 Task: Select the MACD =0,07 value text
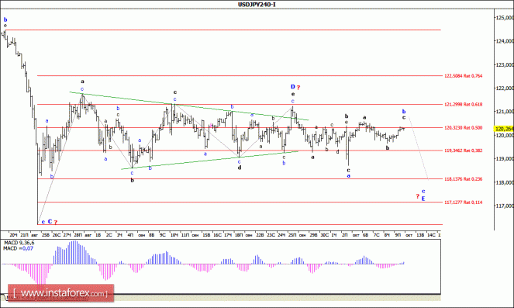pos(18,248)
